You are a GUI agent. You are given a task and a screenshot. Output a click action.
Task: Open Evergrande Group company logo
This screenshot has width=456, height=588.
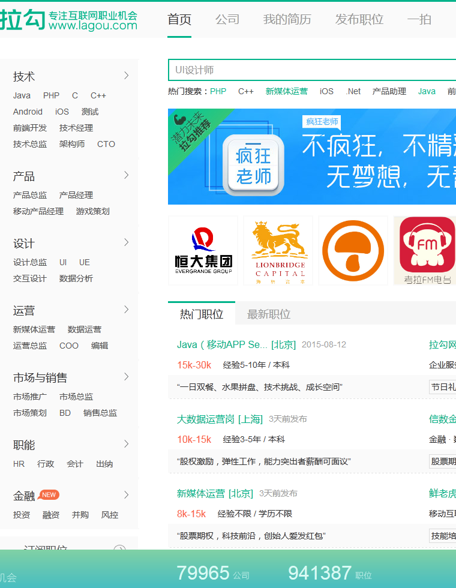pyautogui.click(x=203, y=251)
